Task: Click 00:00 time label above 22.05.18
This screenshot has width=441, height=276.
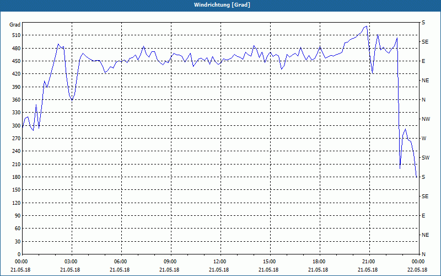Action: tap(419, 262)
